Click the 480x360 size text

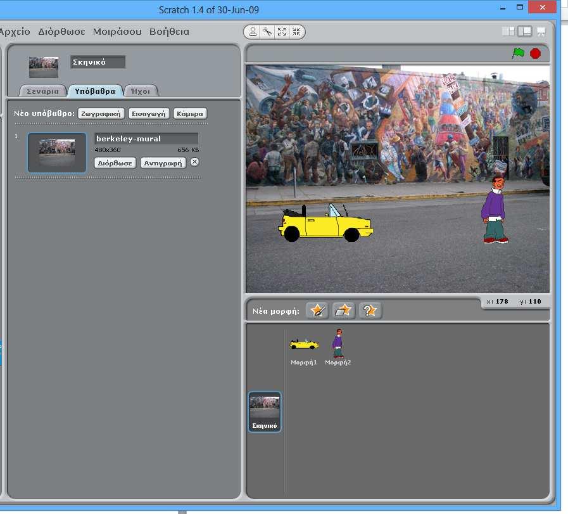click(x=108, y=150)
